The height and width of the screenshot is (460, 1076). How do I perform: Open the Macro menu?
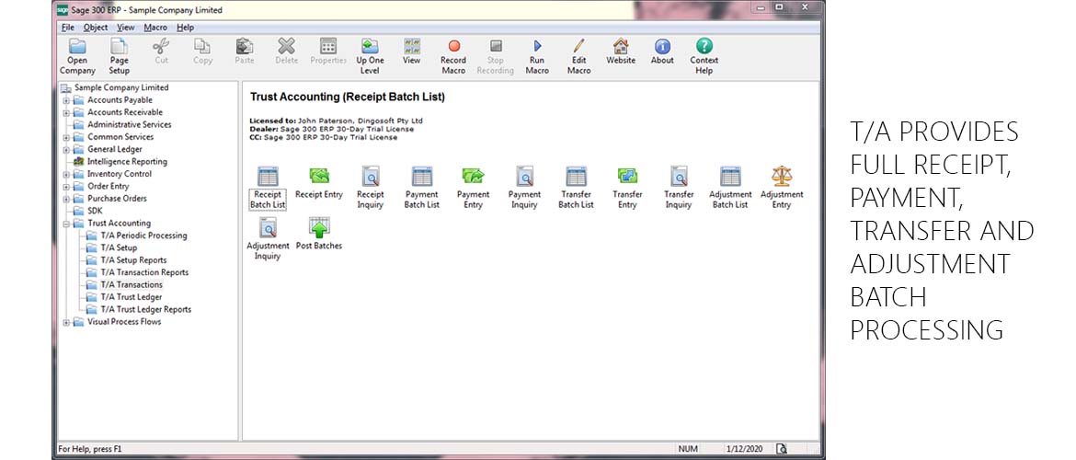click(x=155, y=28)
